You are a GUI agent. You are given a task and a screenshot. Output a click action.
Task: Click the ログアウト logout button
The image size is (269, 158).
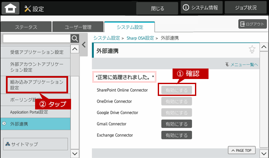(253, 24)
